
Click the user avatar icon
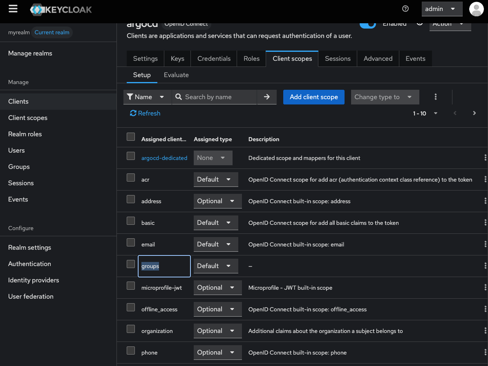[x=476, y=9]
